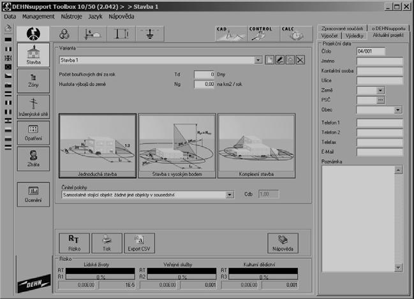
Task: Switch language using the UK flag
Action: coord(8,58)
